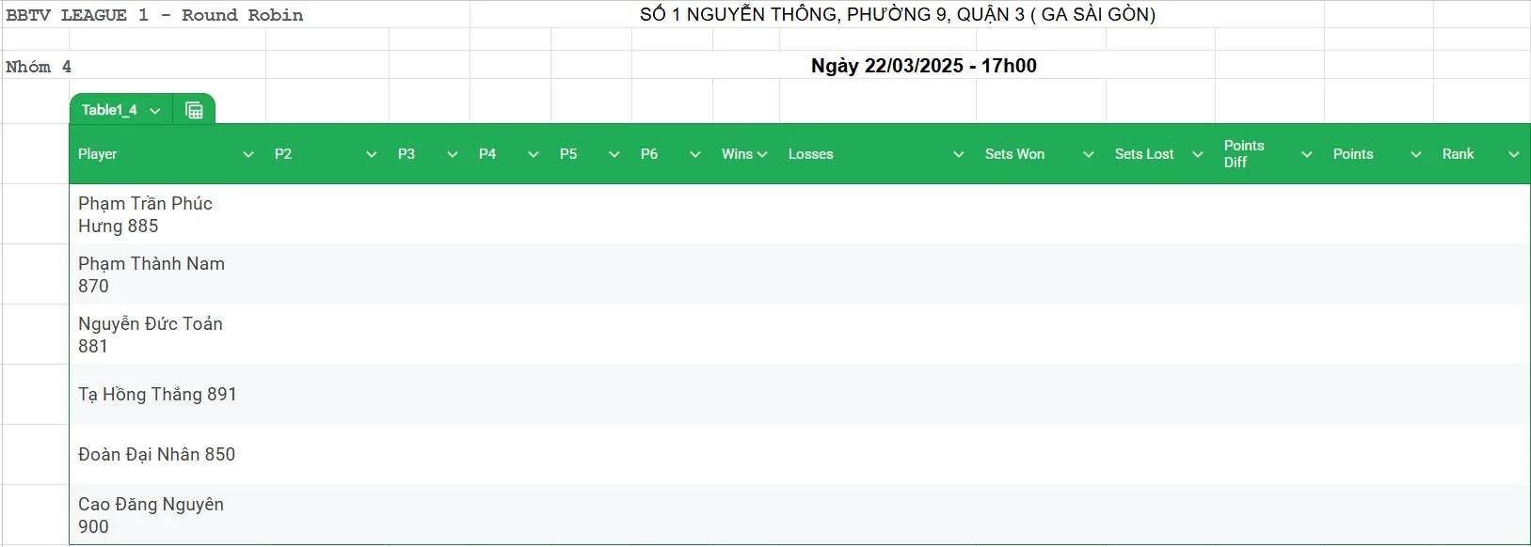Click the BBTV LEAGUE 1 - Round Robin title cell
Screen dimensions: 1531x547
(x=155, y=15)
